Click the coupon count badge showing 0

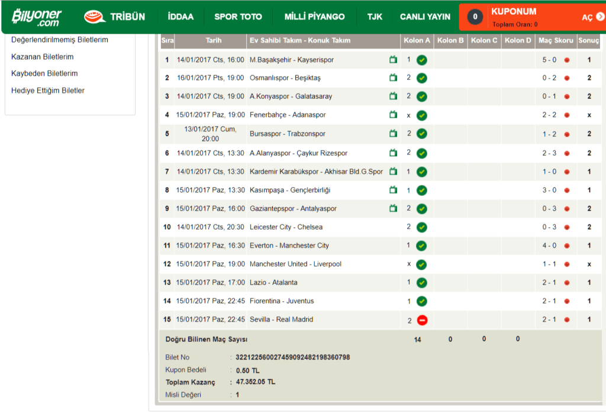[x=475, y=17]
